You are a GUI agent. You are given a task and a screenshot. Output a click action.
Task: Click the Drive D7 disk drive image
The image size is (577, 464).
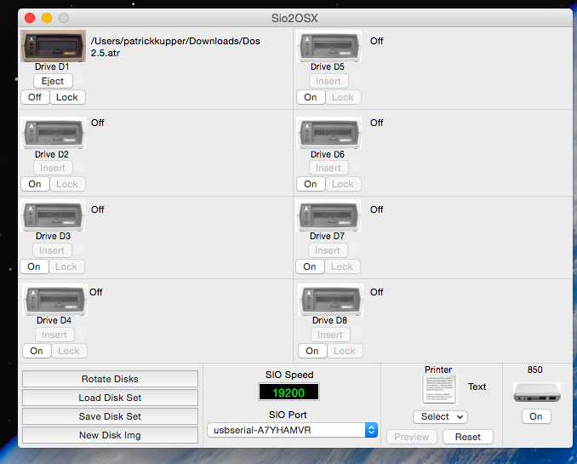pyautogui.click(x=328, y=215)
